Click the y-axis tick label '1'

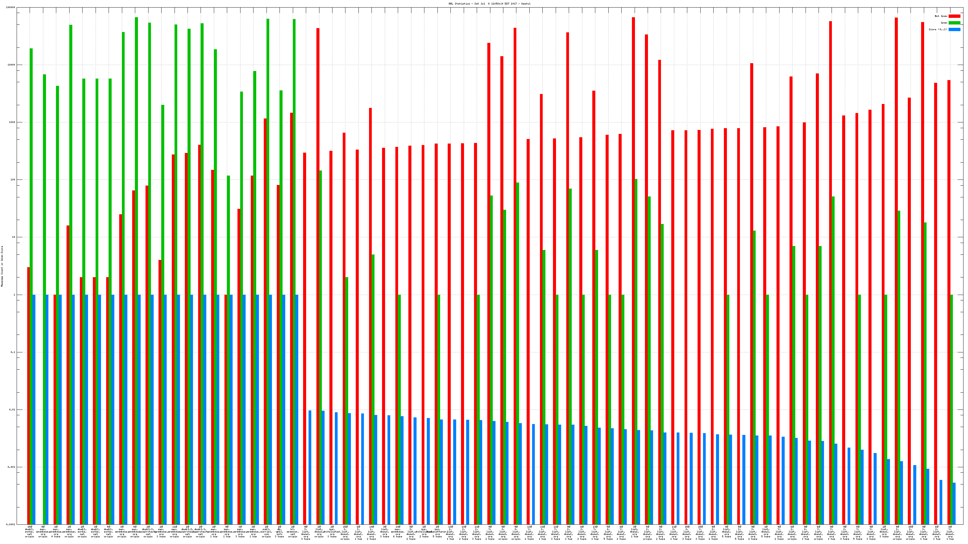pos(14,295)
